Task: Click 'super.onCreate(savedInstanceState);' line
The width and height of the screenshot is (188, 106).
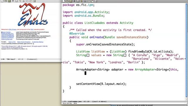Action: point(105,44)
